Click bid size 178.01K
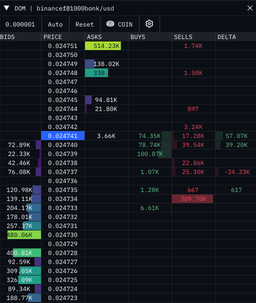256x303 pixels. (19, 217)
